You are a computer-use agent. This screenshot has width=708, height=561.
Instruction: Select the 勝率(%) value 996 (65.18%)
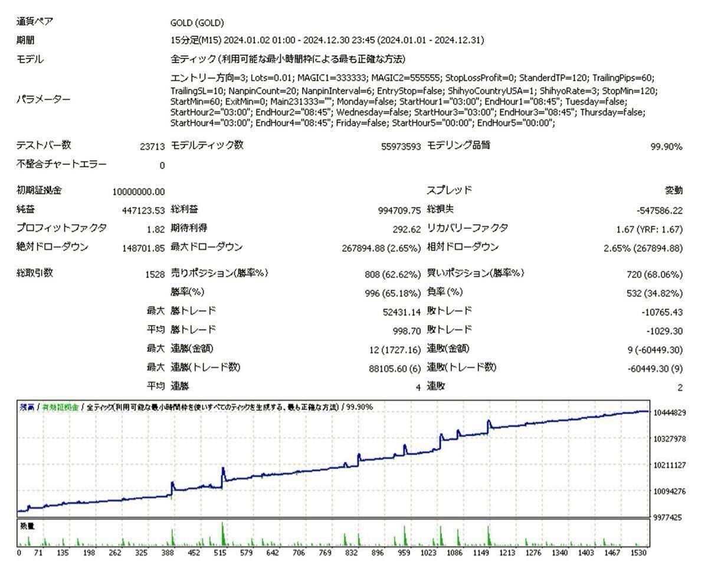pos(391,292)
